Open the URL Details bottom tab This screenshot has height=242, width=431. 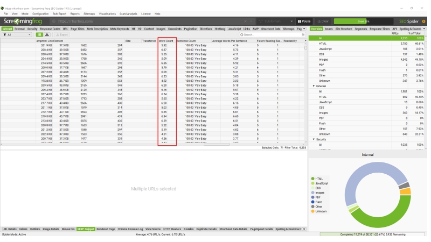click(10, 229)
